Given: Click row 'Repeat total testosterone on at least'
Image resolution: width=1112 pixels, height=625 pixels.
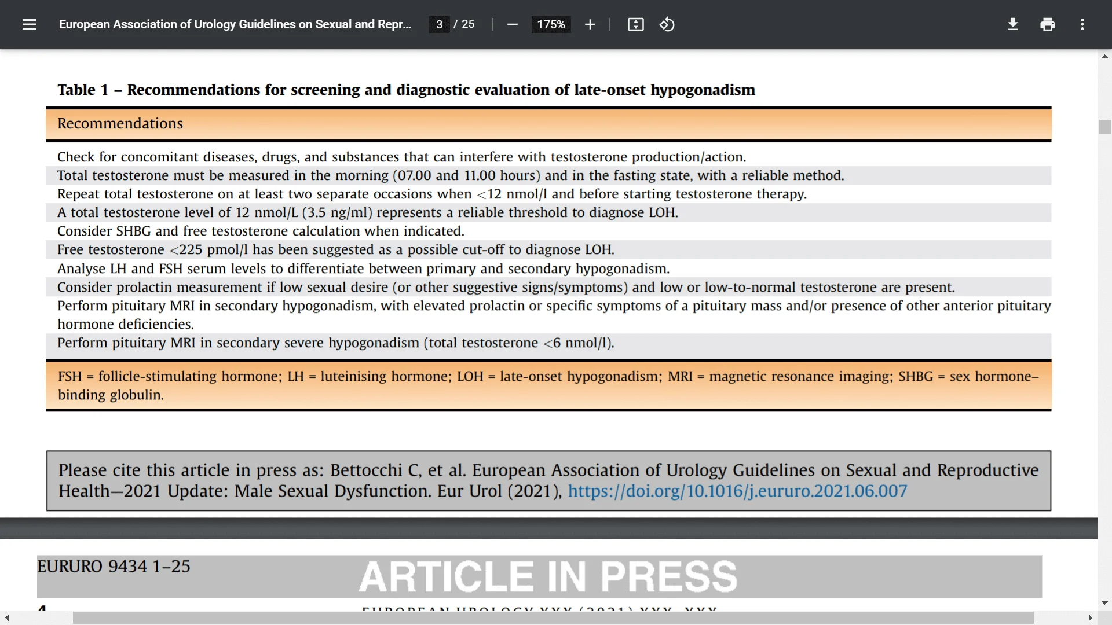Looking at the screenshot, I should pos(548,194).
